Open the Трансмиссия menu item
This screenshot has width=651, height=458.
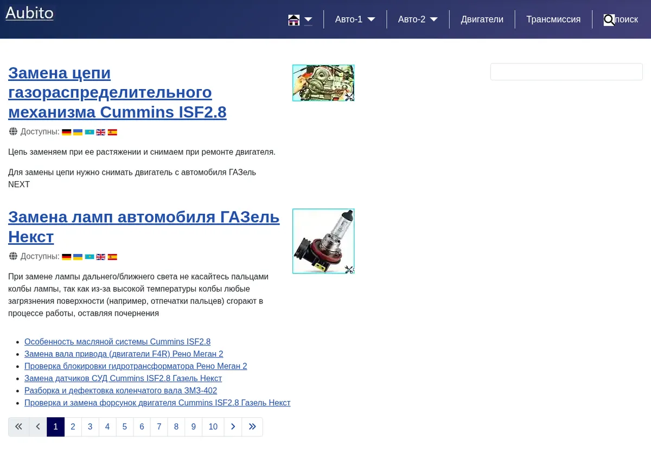pos(553,20)
